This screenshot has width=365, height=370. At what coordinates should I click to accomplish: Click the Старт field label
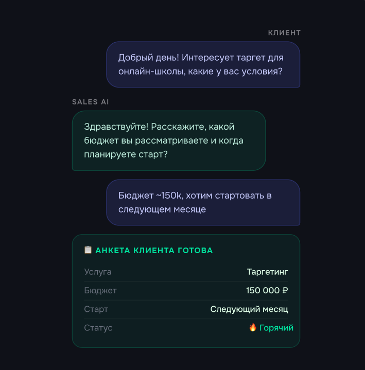pos(96,309)
